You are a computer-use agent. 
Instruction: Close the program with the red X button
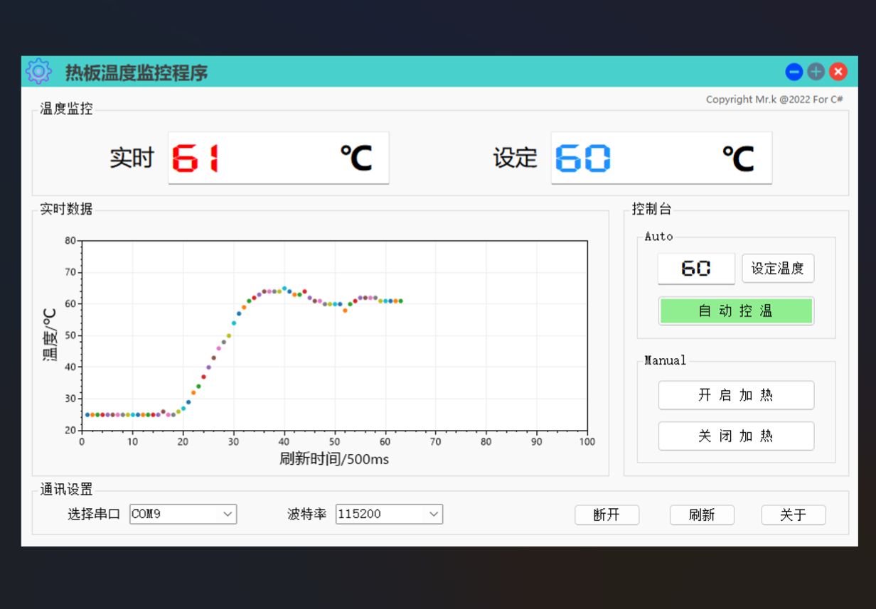point(838,72)
